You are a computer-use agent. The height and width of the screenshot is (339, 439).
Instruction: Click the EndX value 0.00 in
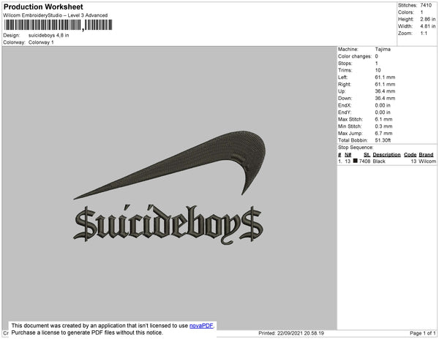tap(383, 105)
